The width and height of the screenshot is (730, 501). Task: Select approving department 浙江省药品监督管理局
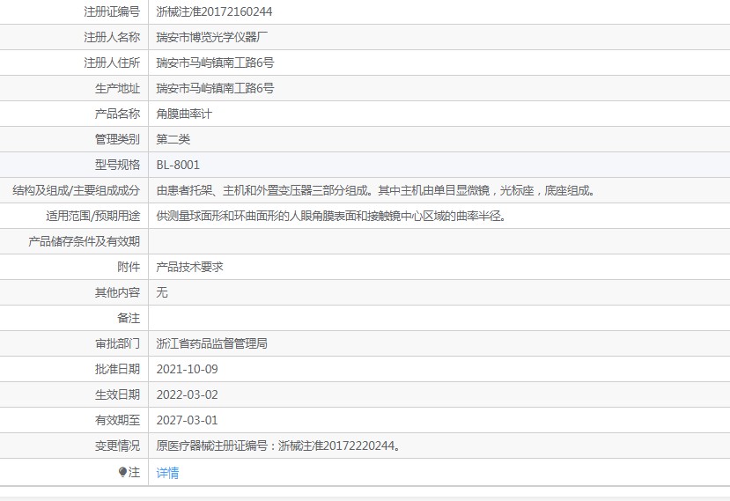212,343
